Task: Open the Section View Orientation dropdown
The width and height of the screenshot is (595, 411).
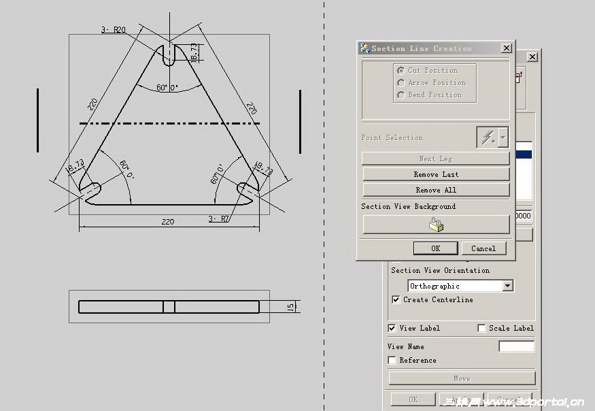Action: pos(508,286)
